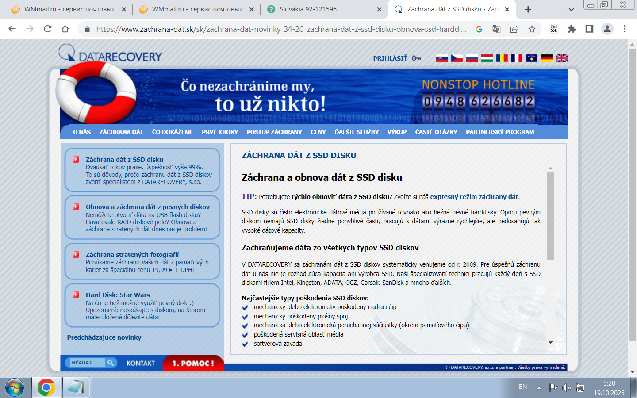Click the PRIHLÁSIŤ login link

tap(390, 58)
